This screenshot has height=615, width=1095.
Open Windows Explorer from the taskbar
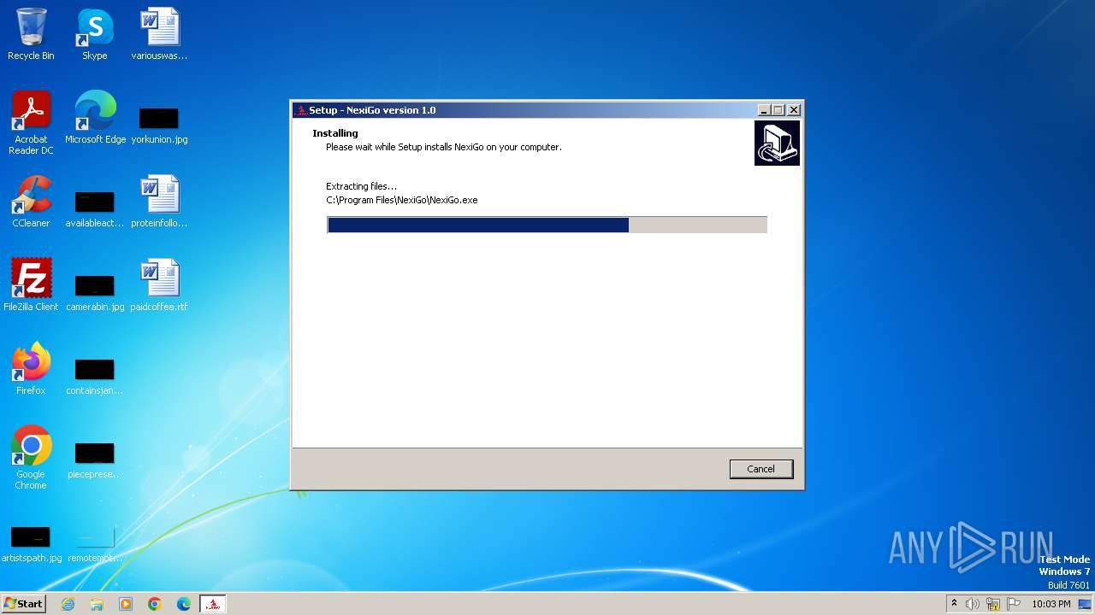click(97, 604)
